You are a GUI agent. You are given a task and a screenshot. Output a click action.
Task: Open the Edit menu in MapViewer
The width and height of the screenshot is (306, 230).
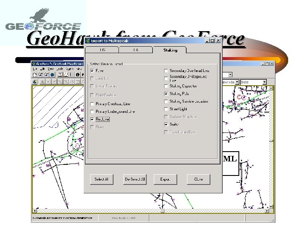coord(42,69)
